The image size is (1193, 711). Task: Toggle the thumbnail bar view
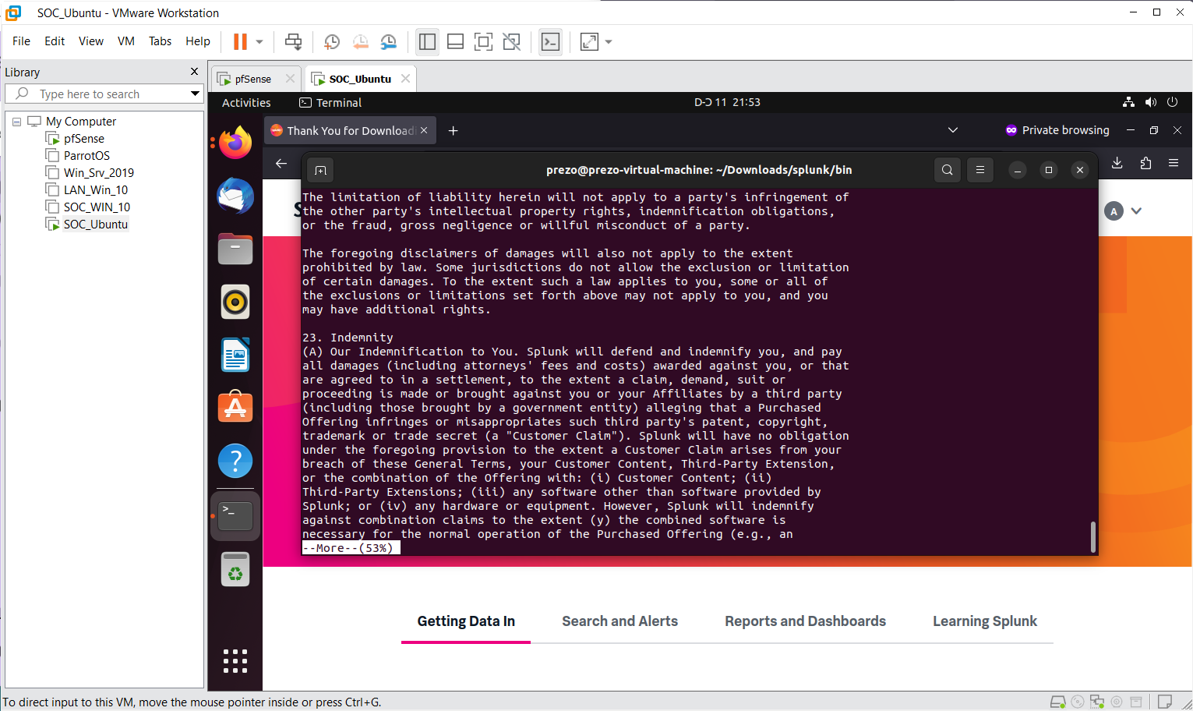pyautogui.click(x=455, y=42)
